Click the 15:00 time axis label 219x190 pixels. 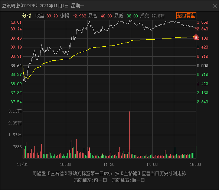coord(195,164)
